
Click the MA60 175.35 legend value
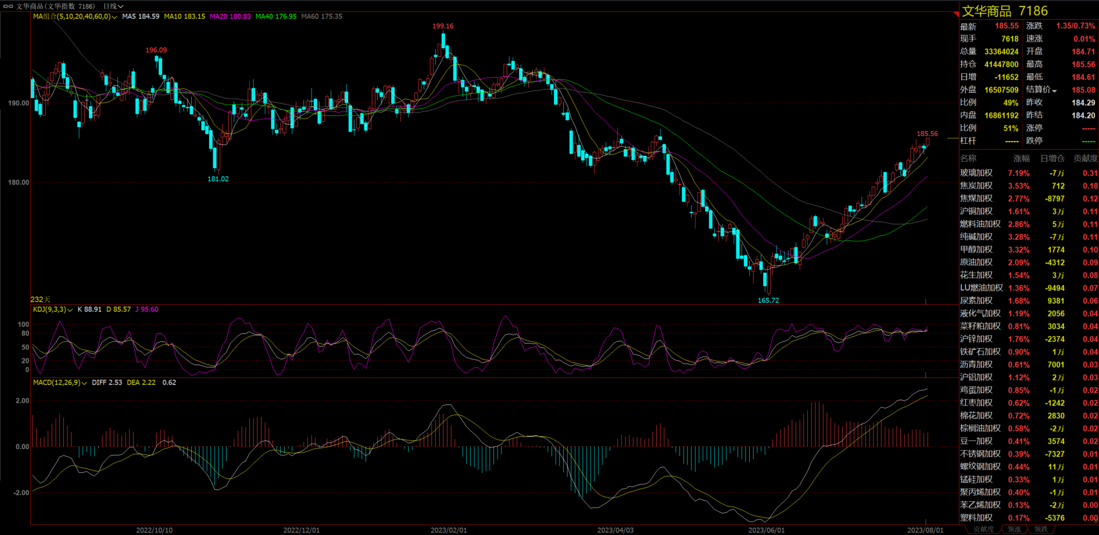coord(321,17)
